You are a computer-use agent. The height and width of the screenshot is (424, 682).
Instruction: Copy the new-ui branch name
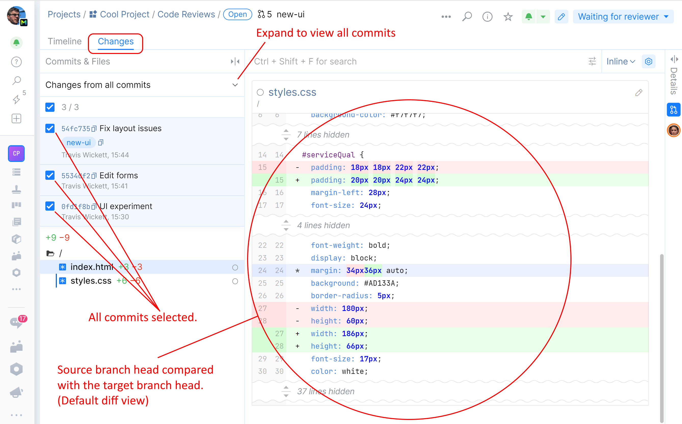(101, 143)
